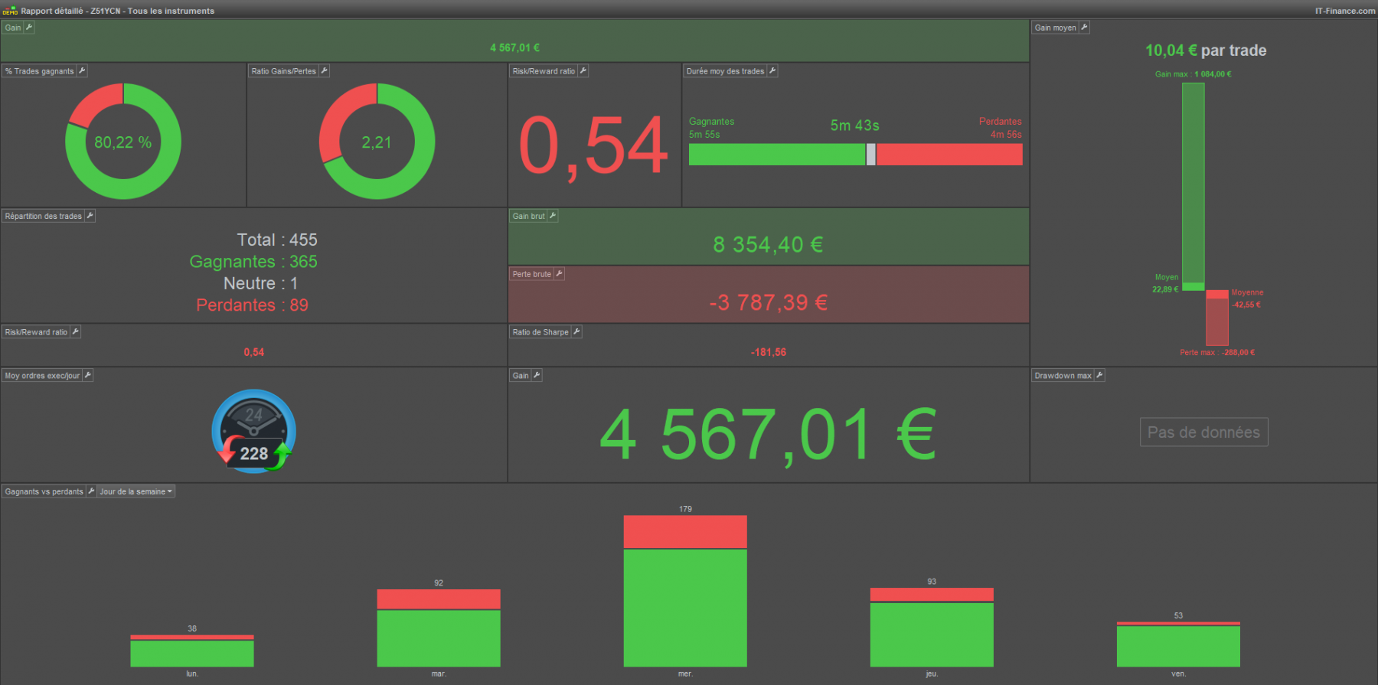
Task: Open settings wrench for Ratio Gains/Pertes
Action: (324, 71)
